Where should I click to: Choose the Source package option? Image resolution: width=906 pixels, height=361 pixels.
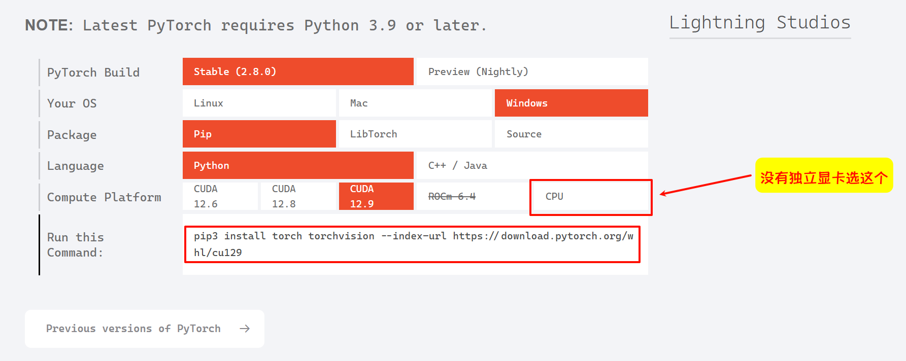[x=571, y=134]
